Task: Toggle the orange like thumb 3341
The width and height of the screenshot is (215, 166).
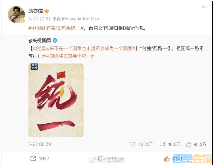Action: click(167, 159)
